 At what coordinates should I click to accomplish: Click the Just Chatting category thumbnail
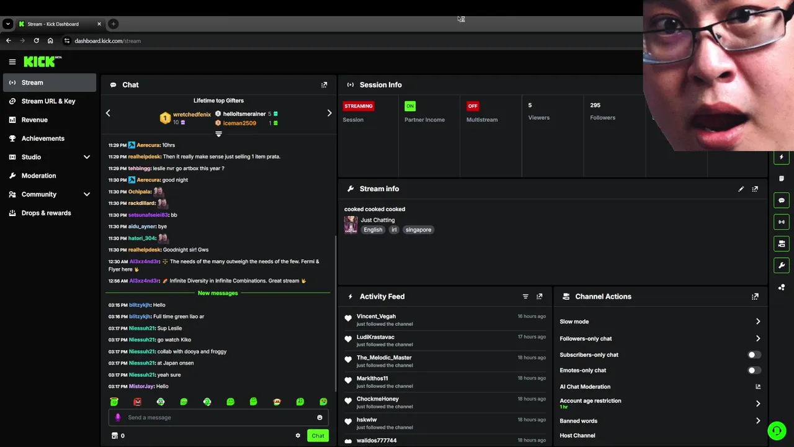(x=350, y=225)
